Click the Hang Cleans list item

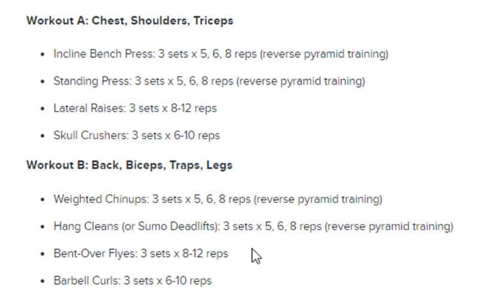253,226
